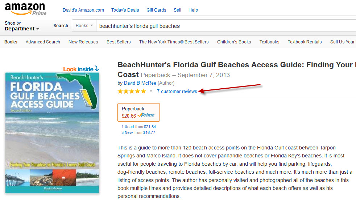The image size is (356, 203).
Task: Click author name David B McRee
Action: tap(140, 83)
